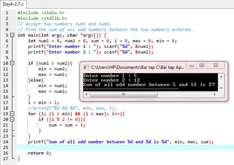Click console output 'Sum of all odd number between 5 and 12 is 27'
This screenshot has height=165, width=234.
pos(149,85)
